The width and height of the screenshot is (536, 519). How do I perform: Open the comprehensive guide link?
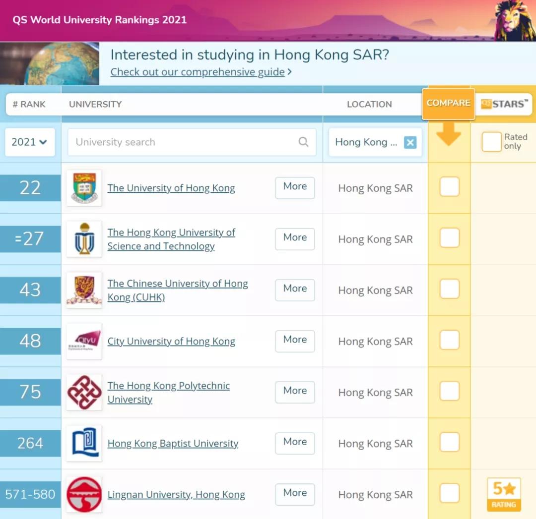coord(198,72)
